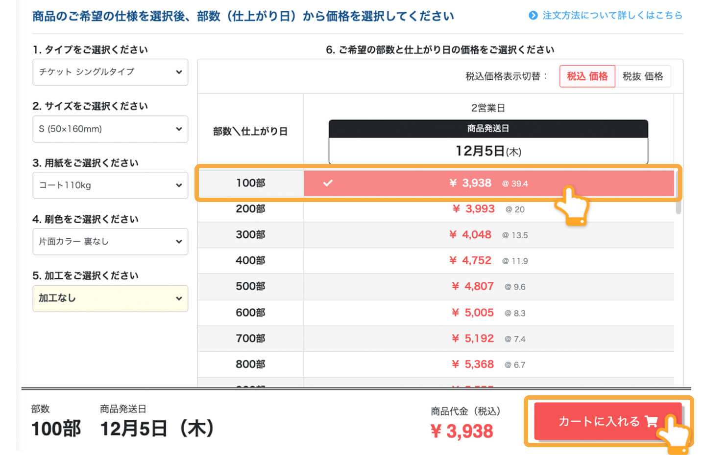Image resolution: width=728 pixels, height=455 pixels.
Task: Click the price table vertical scrollbar
Action: 678,205
